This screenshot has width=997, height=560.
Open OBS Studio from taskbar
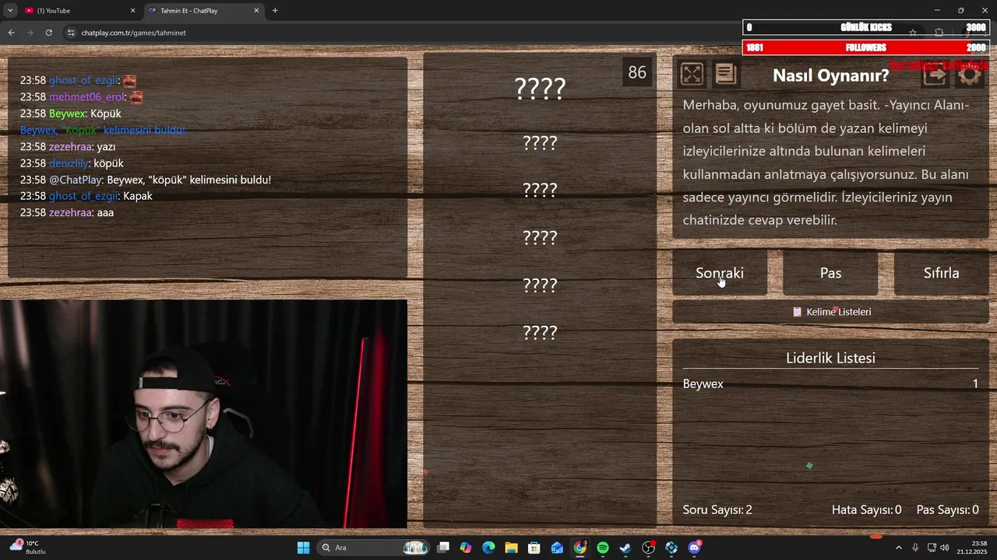(648, 548)
